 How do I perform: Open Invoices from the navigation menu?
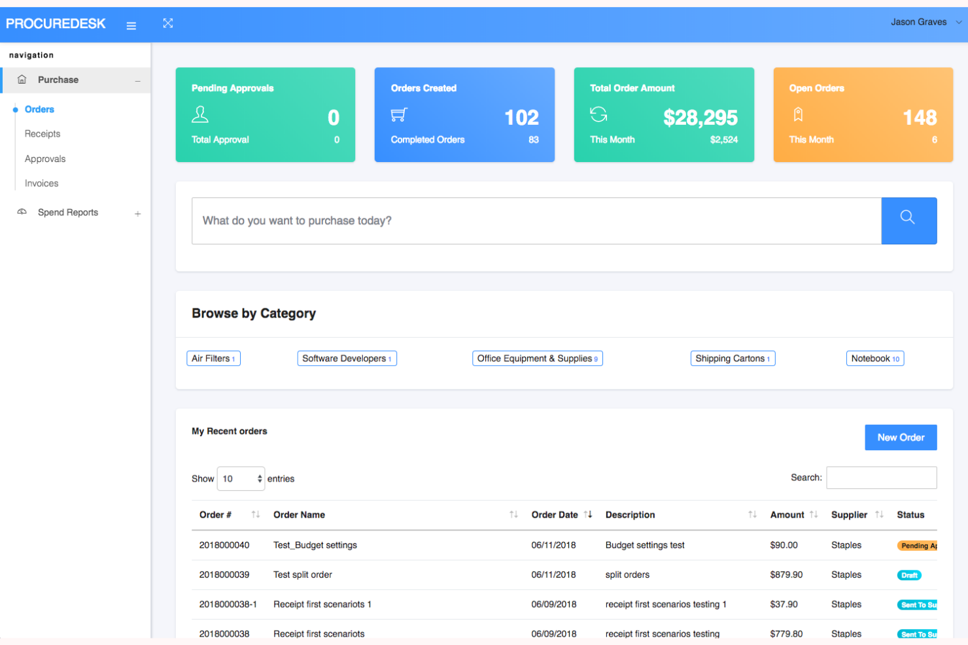coord(41,183)
